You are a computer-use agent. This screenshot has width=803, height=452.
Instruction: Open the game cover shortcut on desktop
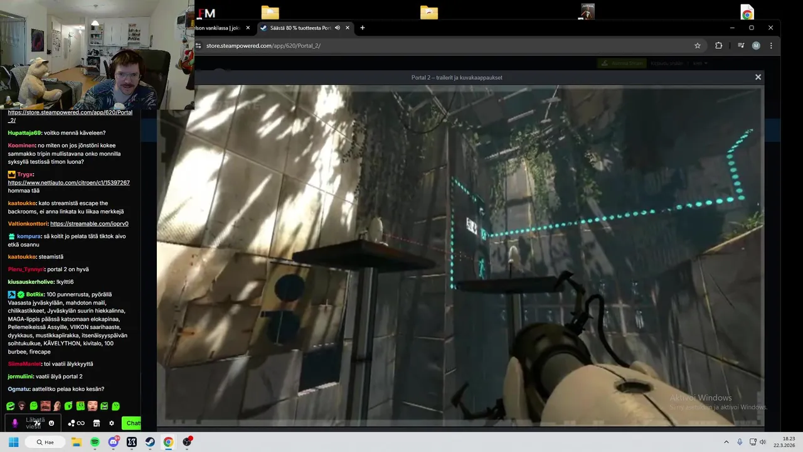click(x=587, y=12)
